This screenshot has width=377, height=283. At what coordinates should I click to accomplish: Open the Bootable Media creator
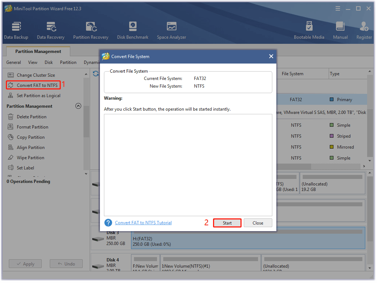(309, 29)
